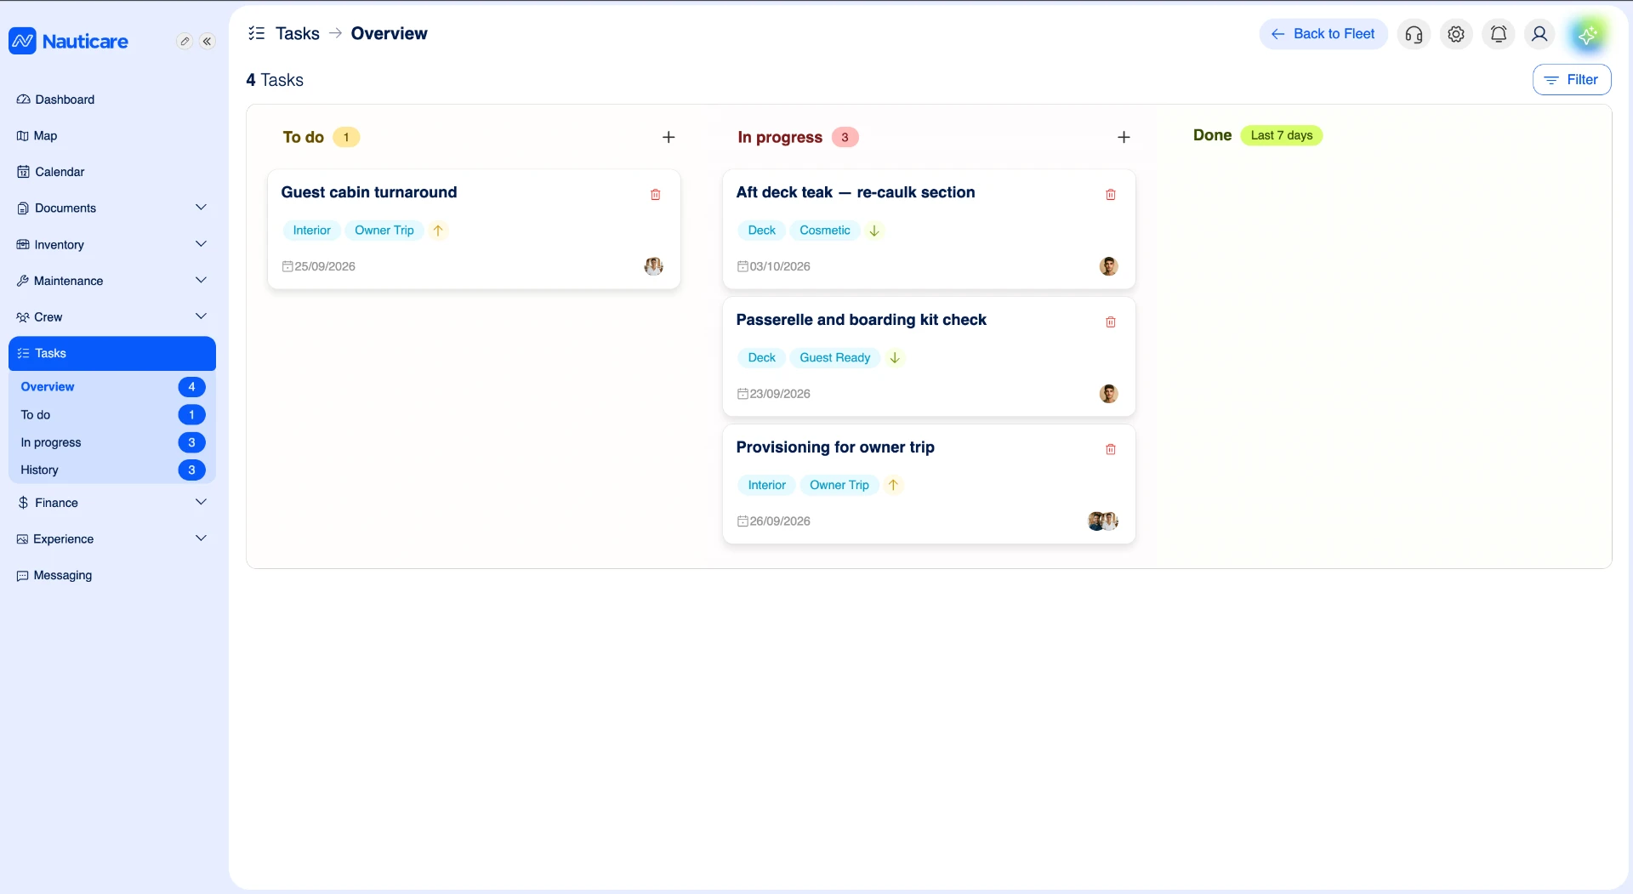Add a new task to In progress column
Image resolution: width=1633 pixels, height=894 pixels.
click(1124, 137)
